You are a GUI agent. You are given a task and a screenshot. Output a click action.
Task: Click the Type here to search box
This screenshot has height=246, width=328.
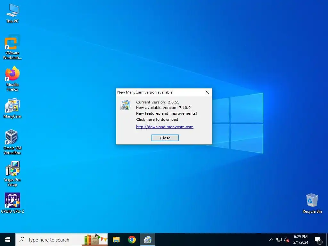(61, 240)
